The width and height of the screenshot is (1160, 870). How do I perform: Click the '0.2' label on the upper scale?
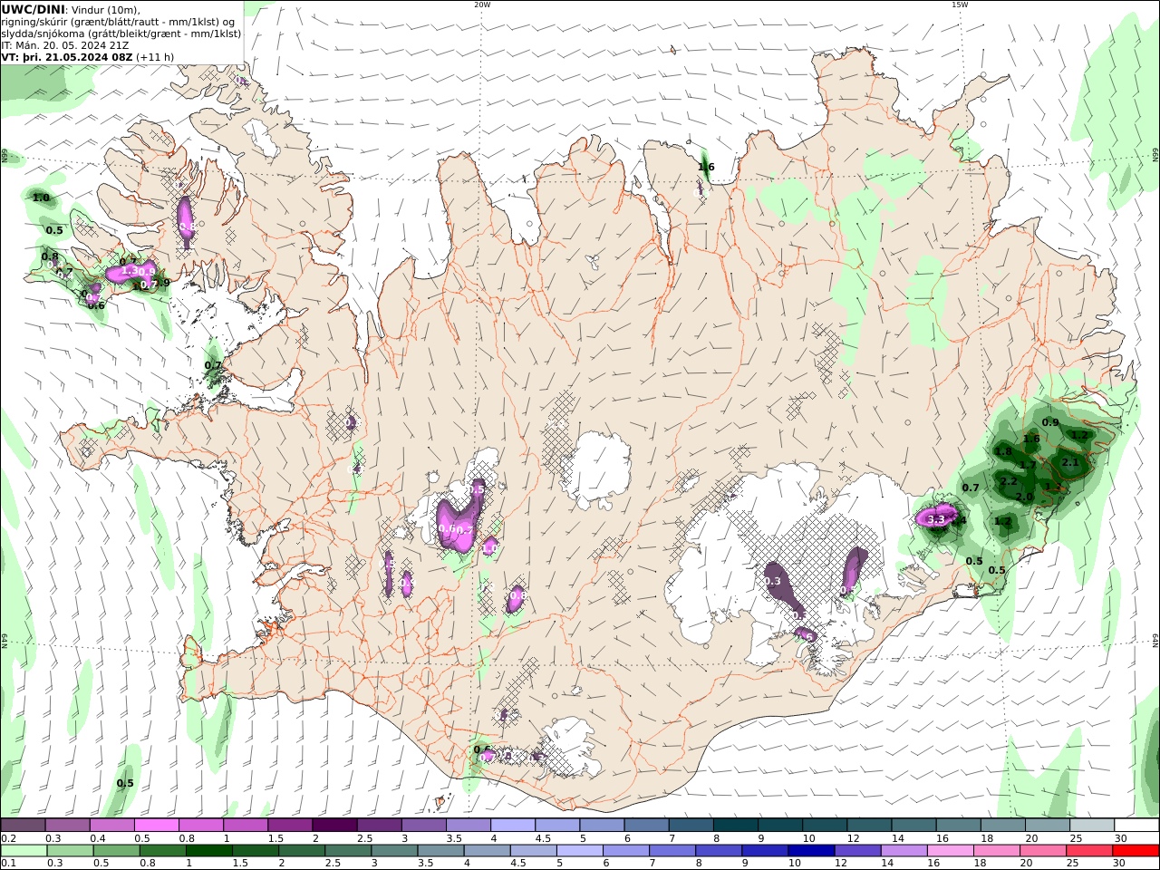pos(8,838)
